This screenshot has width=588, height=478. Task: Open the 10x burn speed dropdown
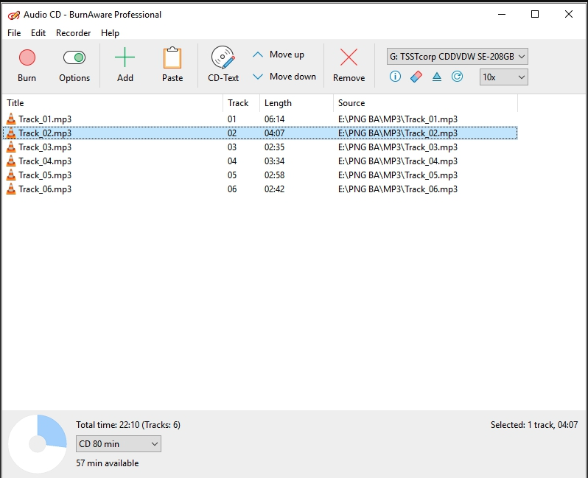[503, 77]
